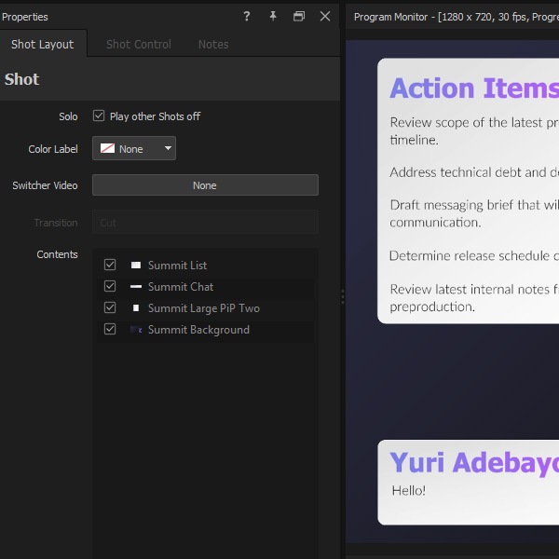Viewport: 559px width, 559px height.
Task: Click Summit List layer thumbnail icon
Action: pos(136,265)
